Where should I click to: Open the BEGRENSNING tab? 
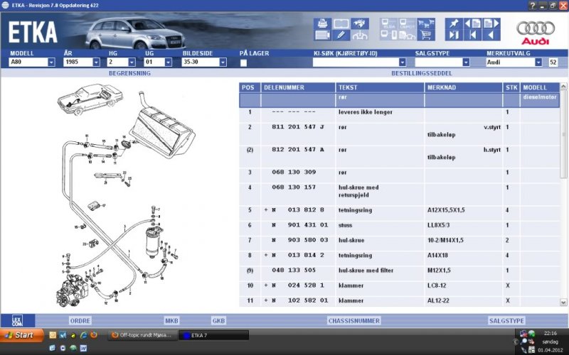129,73
